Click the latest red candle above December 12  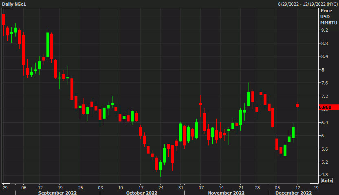[297, 105]
